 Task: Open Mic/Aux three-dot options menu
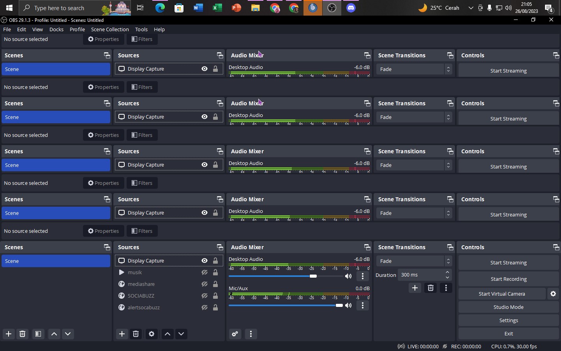click(x=362, y=305)
